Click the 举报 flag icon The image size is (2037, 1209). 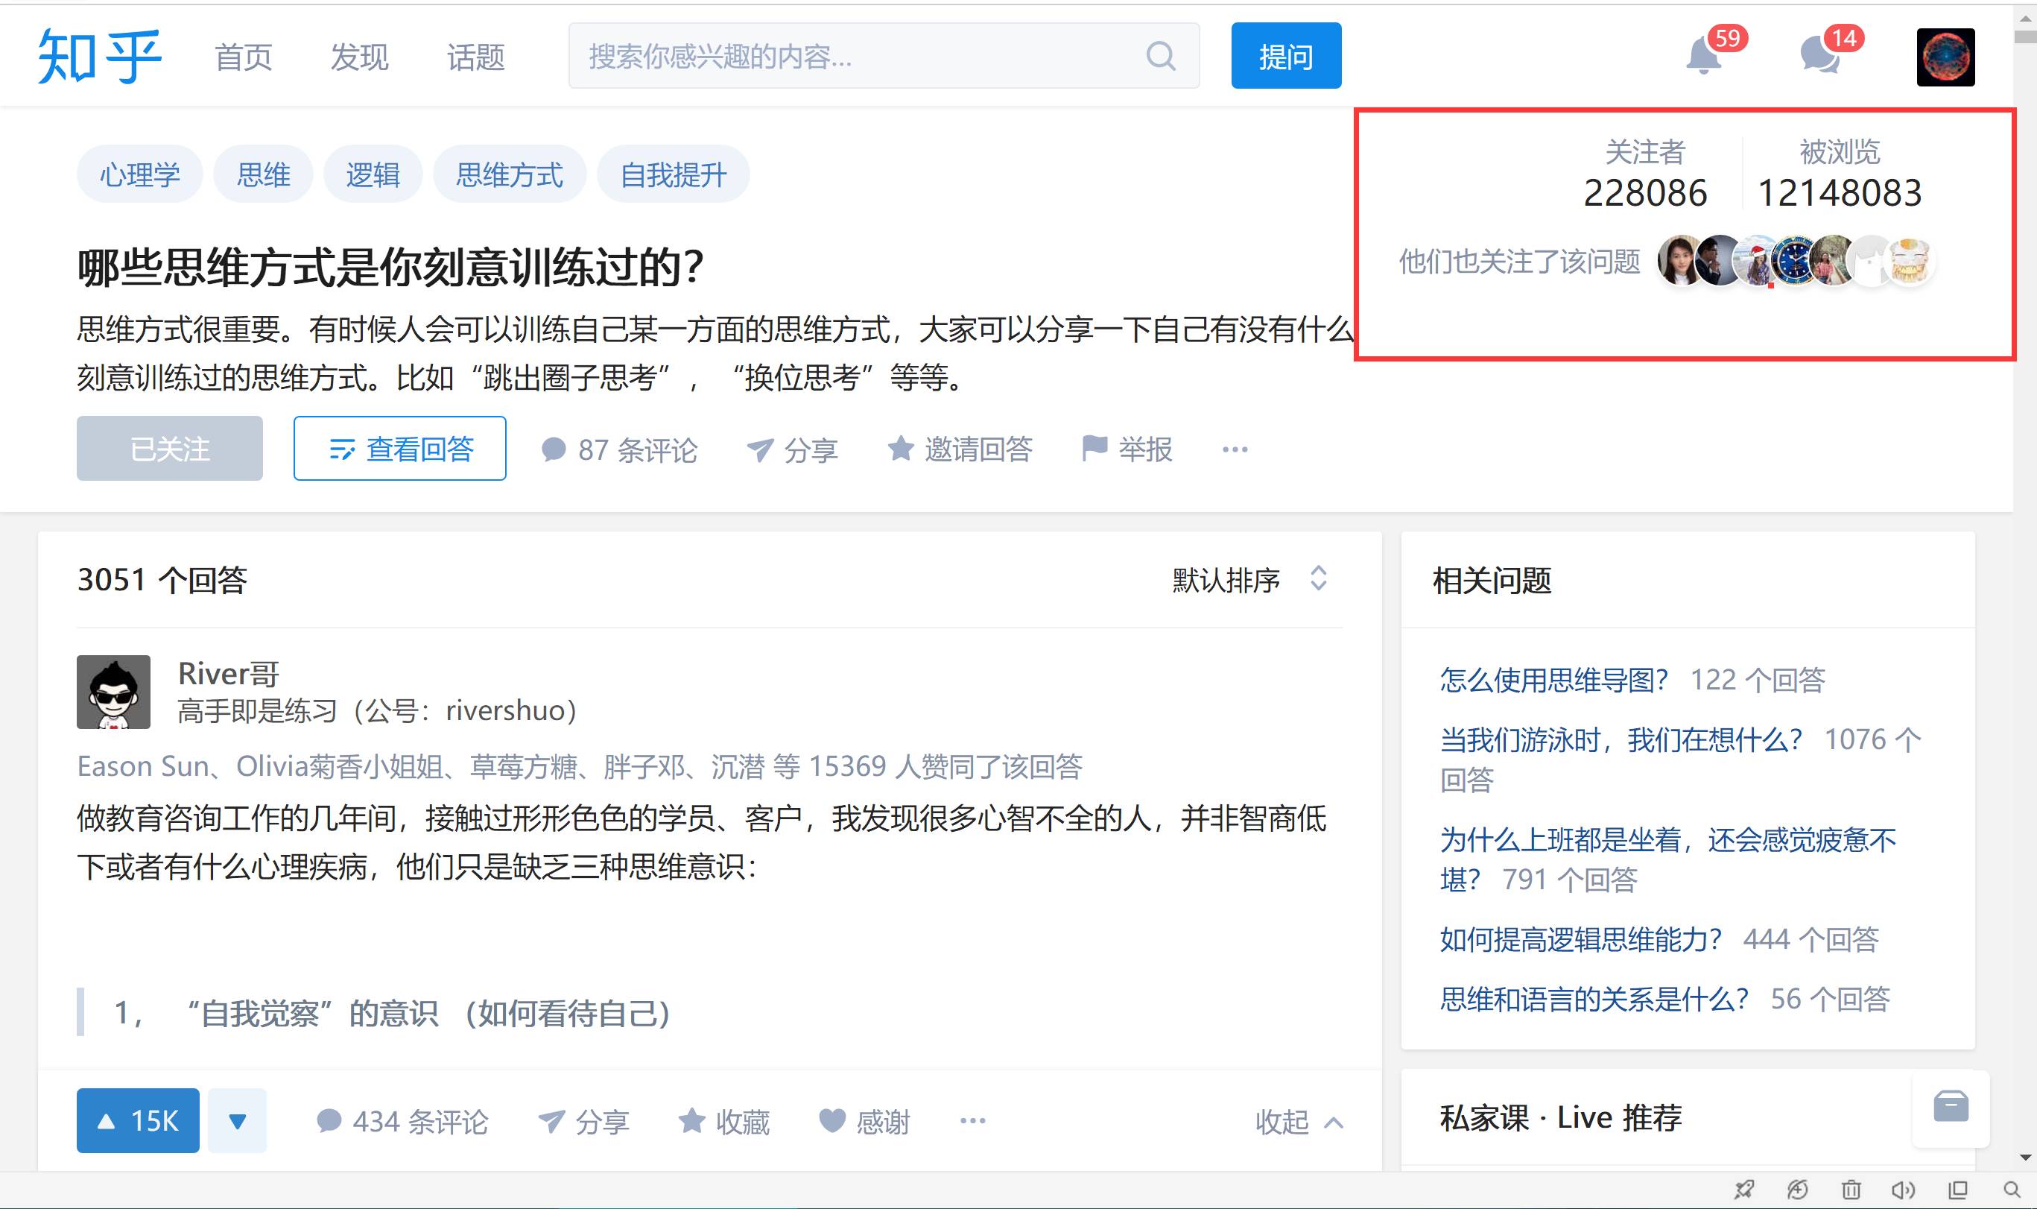click(x=1094, y=448)
